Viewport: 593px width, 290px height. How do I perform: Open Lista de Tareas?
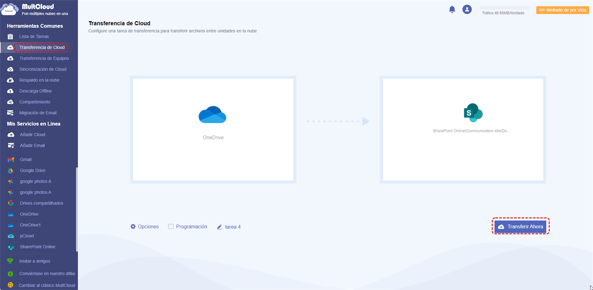(x=34, y=37)
